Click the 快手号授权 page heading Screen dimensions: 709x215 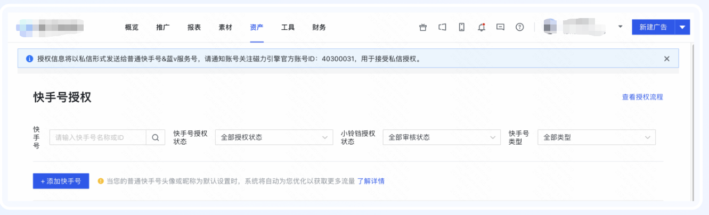click(x=62, y=97)
